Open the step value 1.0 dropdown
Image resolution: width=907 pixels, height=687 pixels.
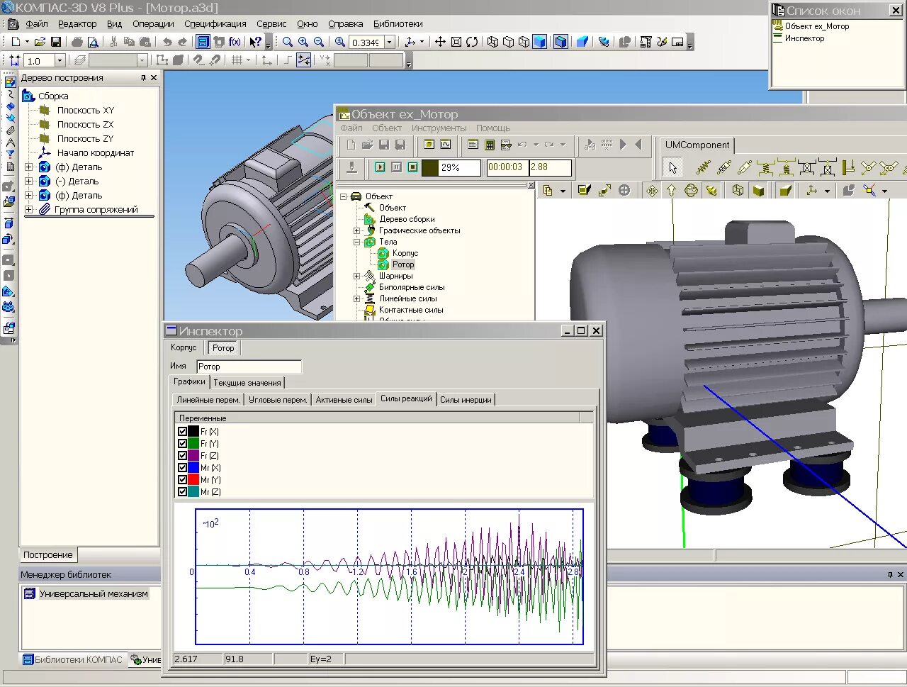60,61
